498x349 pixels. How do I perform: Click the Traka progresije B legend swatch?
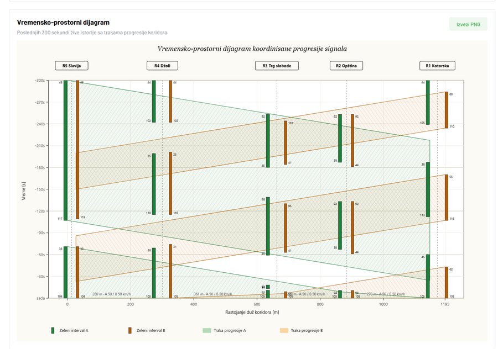click(x=284, y=330)
